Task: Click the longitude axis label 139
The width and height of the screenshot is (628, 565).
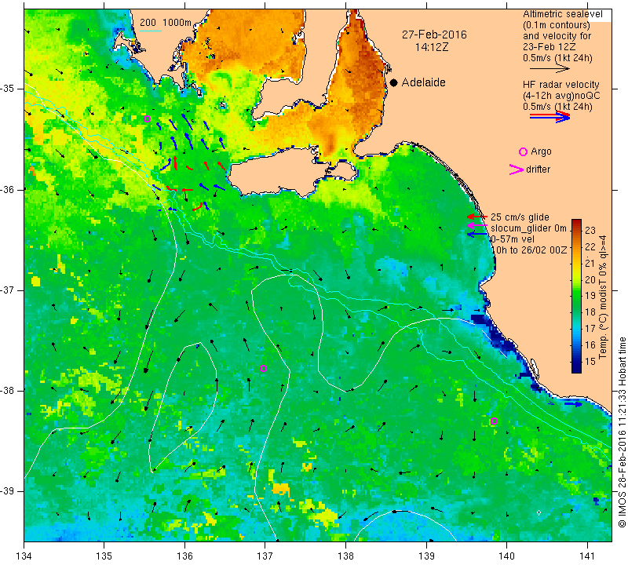Action: [426, 556]
